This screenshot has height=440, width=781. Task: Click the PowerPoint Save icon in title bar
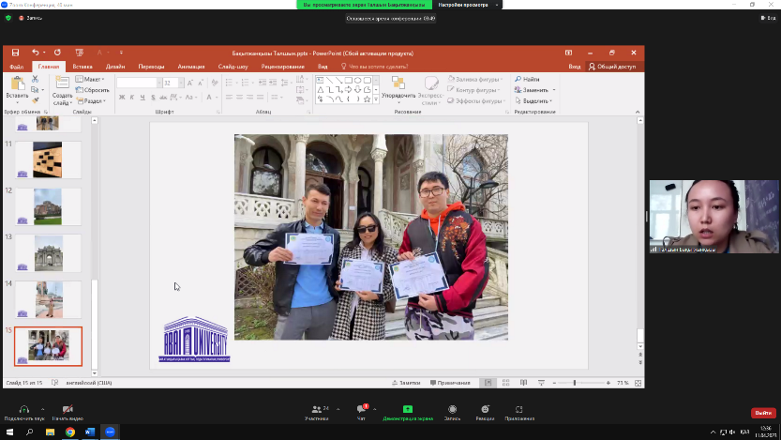(15, 53)
